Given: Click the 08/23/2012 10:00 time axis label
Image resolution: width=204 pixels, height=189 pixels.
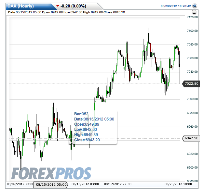Looking at the screenshot, I should coord(178,184).
